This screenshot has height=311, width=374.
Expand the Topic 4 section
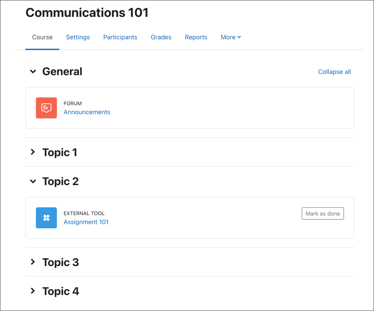[33, 291]
